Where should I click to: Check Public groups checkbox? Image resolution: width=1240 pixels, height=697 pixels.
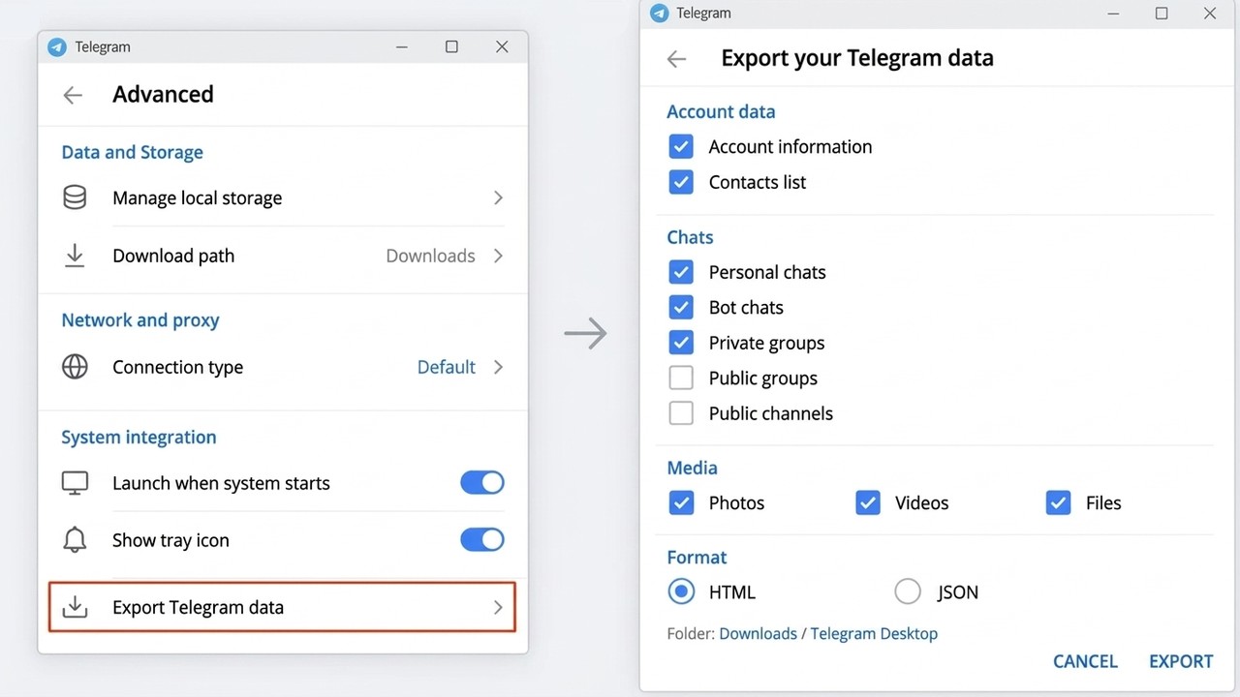681,378
